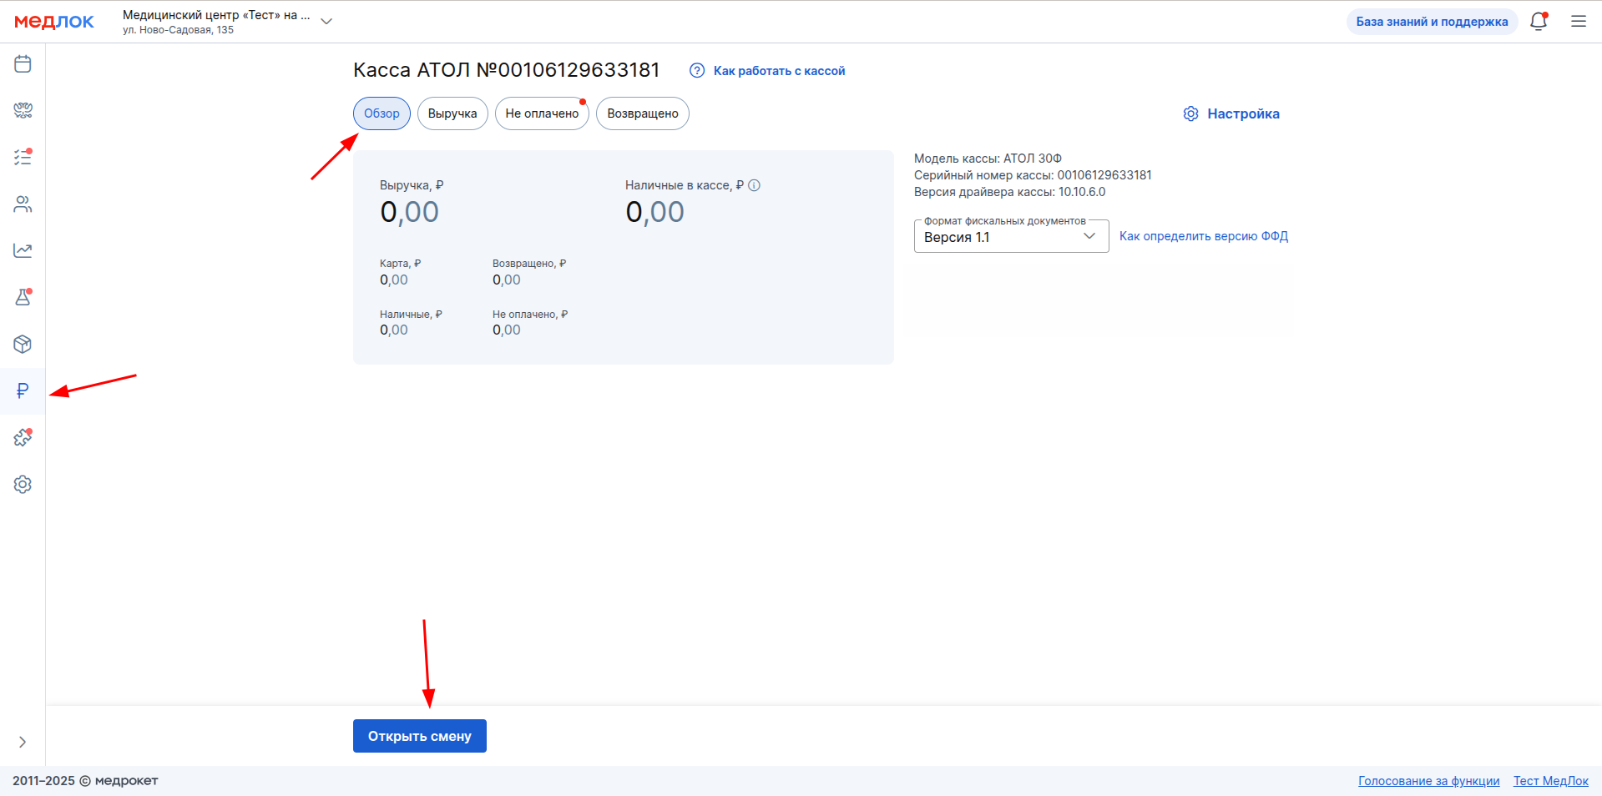Viewport: 1602px width, 796px height.
Task: Click the Открыть смену button
Action: tap(420, 736)
